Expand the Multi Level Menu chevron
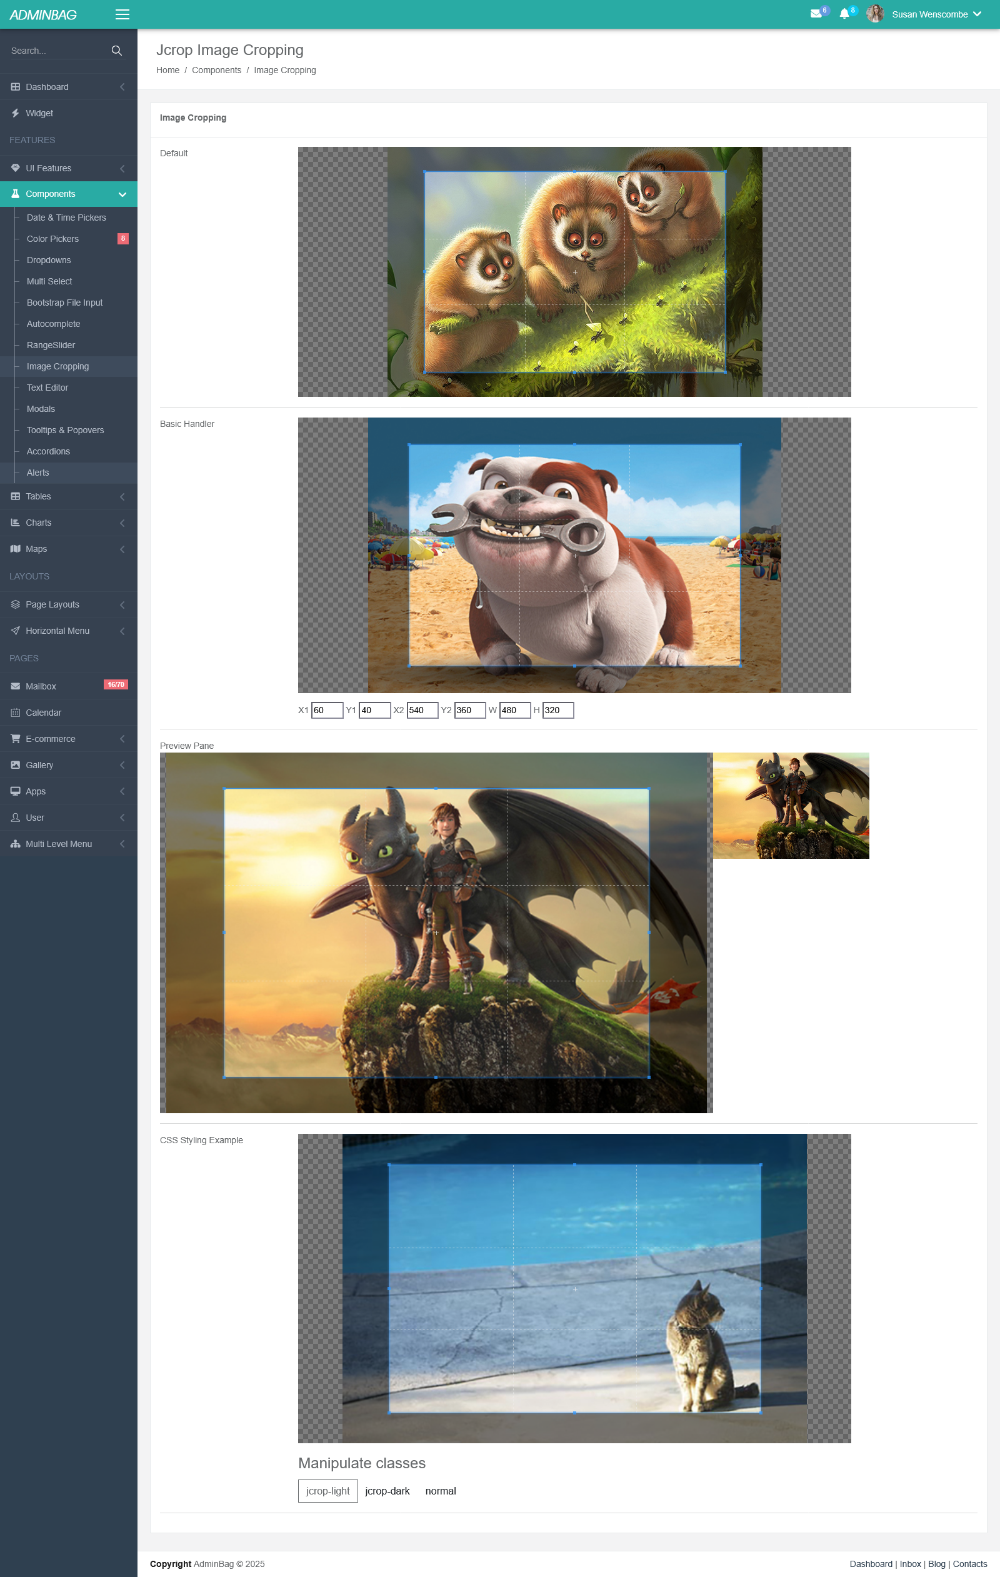1000x1577 pixels. pos(122,844)
